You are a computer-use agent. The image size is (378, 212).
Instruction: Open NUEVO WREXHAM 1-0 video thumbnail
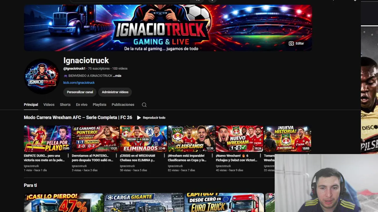click(239, 138)
